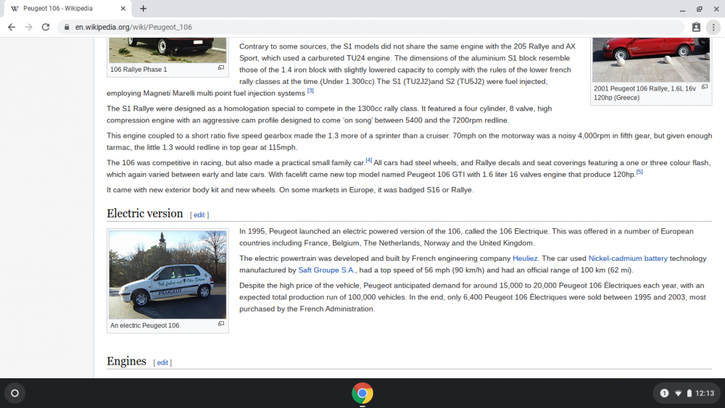Follow citation reference [5]
The image size is (725, 408).
pyautogui.click(x=639, y=172)
